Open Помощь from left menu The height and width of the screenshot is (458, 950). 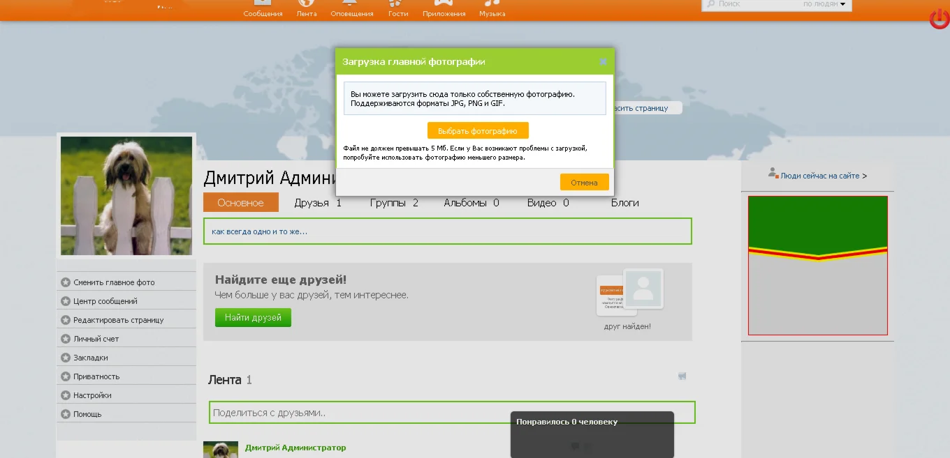(x=87, y=414)
